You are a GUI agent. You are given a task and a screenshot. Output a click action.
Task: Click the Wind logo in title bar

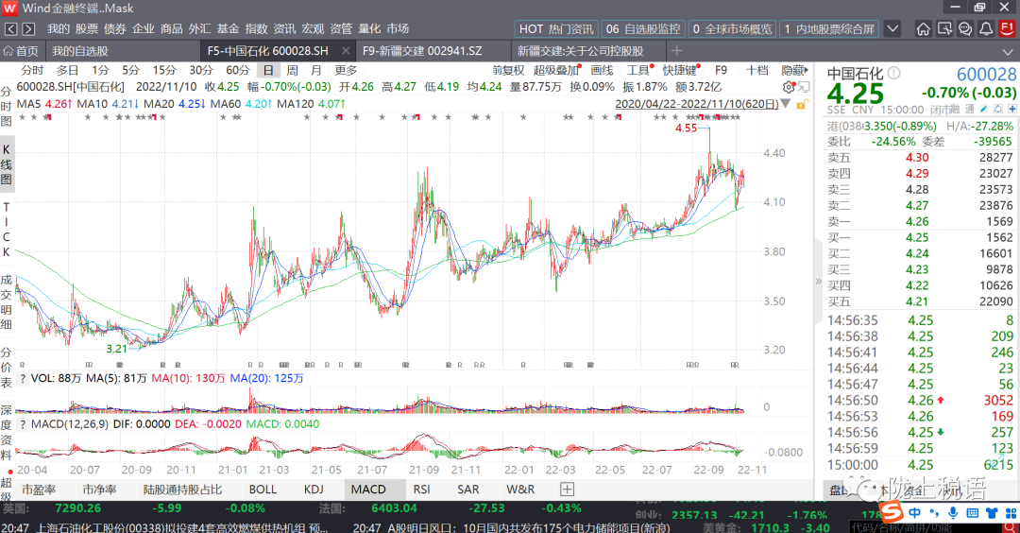(9, 9)
